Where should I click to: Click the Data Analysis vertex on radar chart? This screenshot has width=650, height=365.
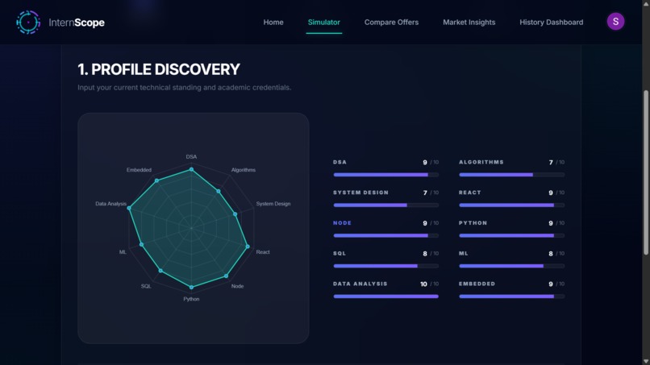129,209
